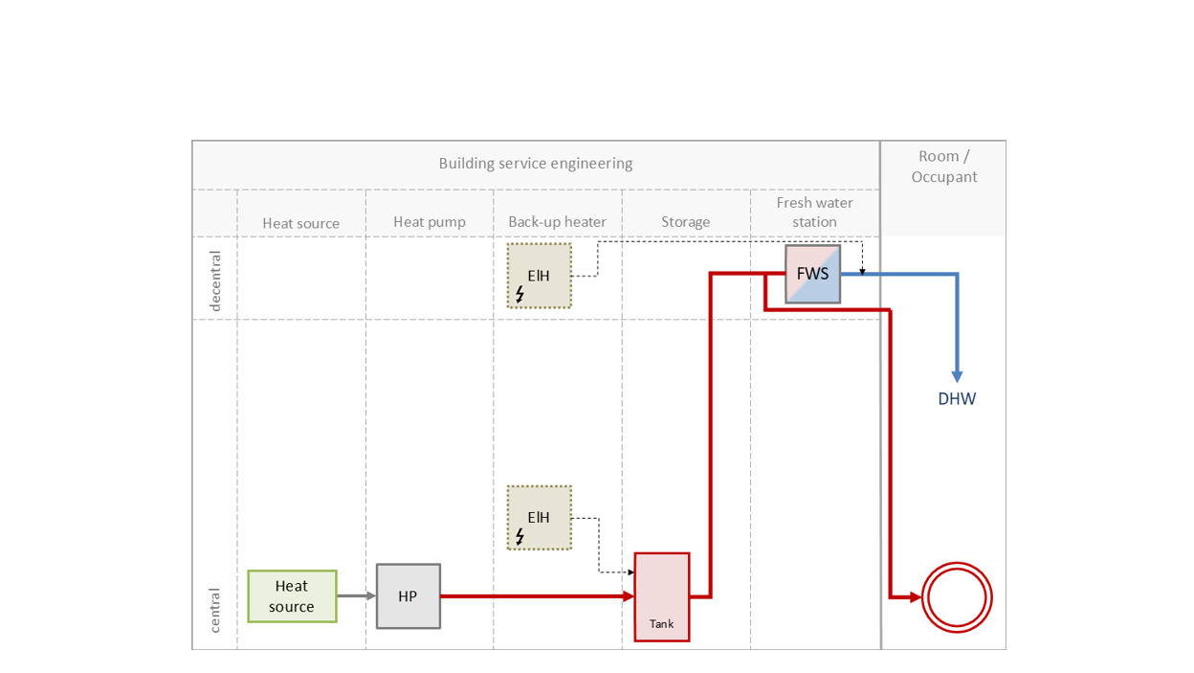Select the Room / Occupant header
The image size is (1194, 673).
coord(944,167)
